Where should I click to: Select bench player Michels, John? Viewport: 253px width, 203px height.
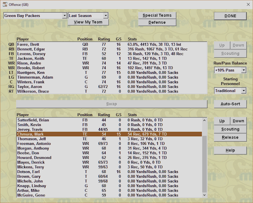[x=109, y=181]
